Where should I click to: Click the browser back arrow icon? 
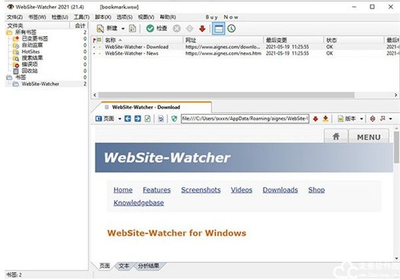click(x=127, y=119)
